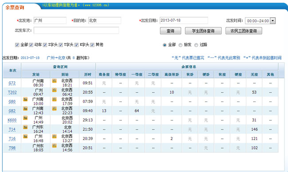
Task: Click the terminal-station icon in the T16 row
Action: [54, 136]
